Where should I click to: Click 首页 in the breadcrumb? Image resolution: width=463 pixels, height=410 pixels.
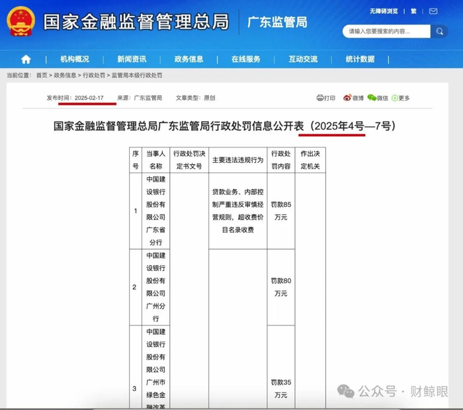pyautogui.click(x=42, y=75)
